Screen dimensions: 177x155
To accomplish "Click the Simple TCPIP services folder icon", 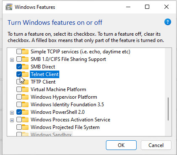I will tap(25, 52).
